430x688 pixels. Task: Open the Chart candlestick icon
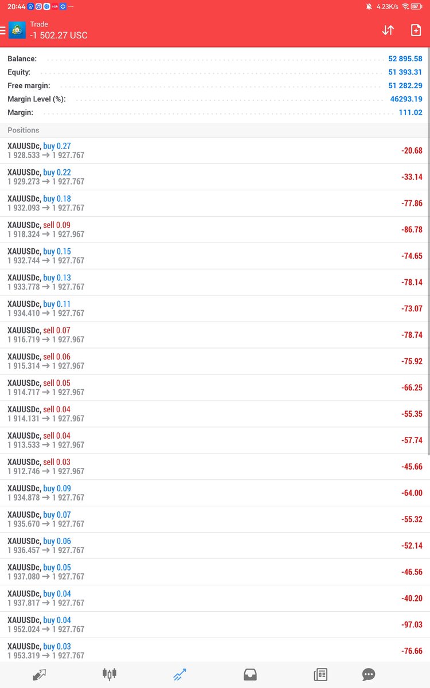110,675
